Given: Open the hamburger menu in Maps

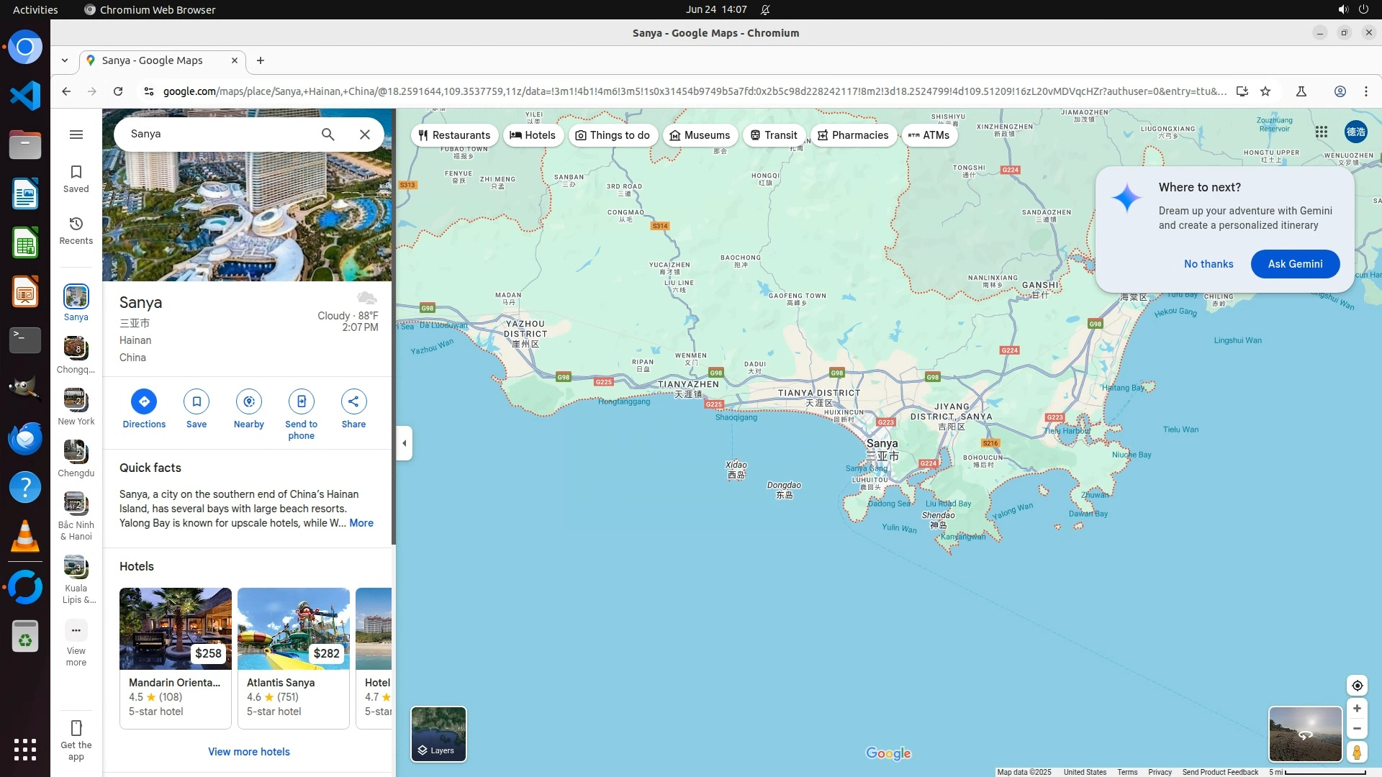Looking at the screenshot, I should pos(76,135).
